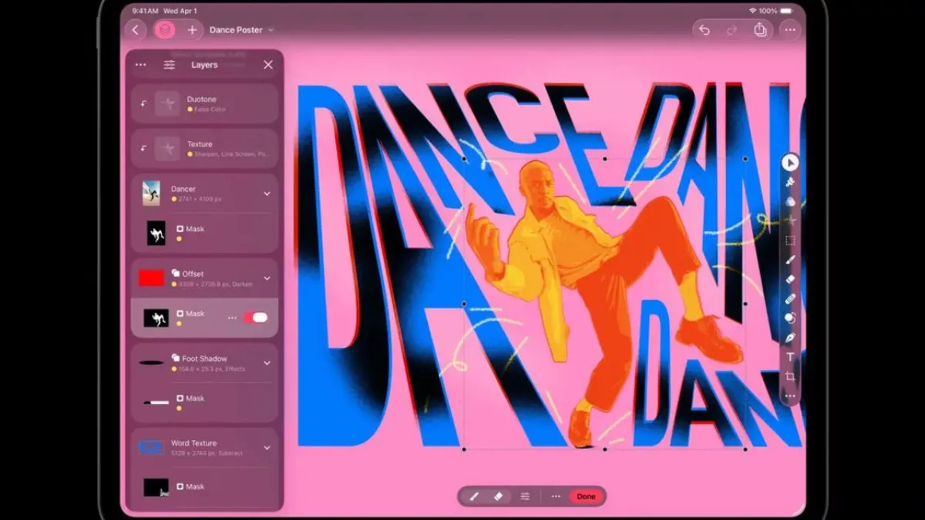Toggle the Offset layer mask switch

tap(255, 317)
